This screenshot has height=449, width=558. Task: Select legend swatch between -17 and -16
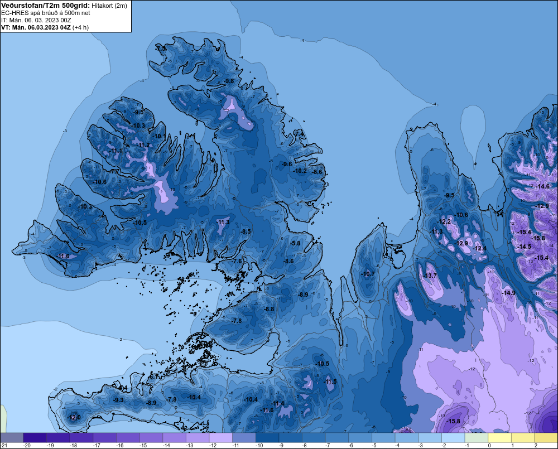105,437
